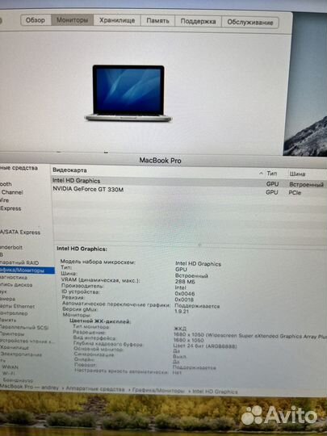Select Диагностика in the sidebar
The image size is (327, 436).
(x=14, y=278)
